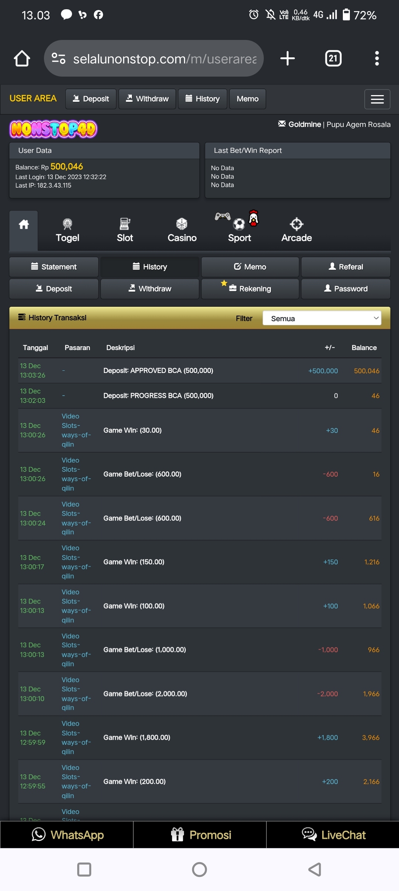Tap the selalunonstop.com address bar
The width and height of the screenshot is (399, 891).
[164, 58]
